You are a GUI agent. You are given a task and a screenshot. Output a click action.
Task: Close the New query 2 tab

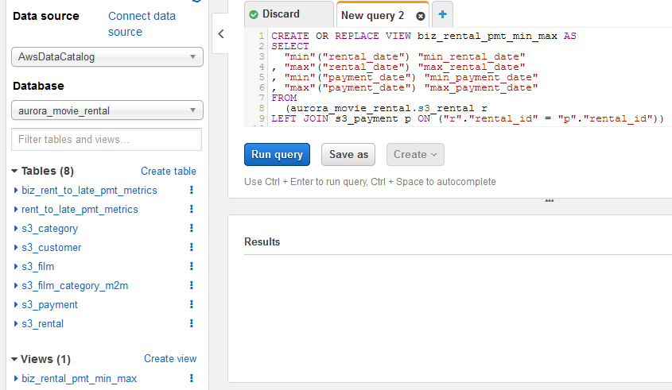pyautogui.click(x=421, y=16)
